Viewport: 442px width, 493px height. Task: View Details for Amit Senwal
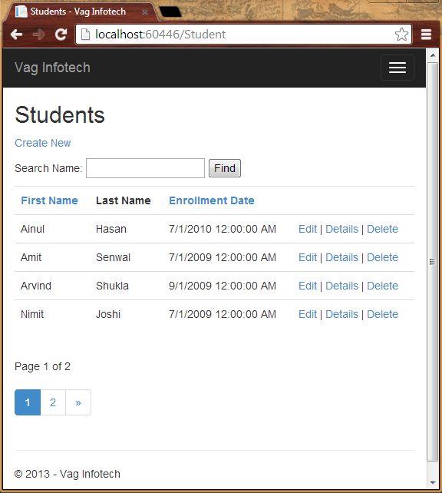click(x=341, y=257)
